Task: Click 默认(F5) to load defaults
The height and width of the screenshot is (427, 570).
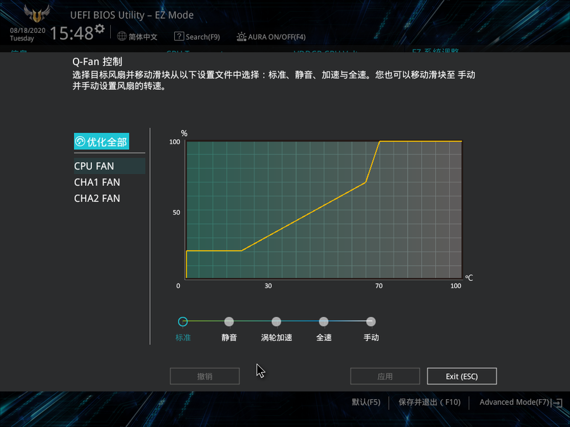Action: (366, 402)
